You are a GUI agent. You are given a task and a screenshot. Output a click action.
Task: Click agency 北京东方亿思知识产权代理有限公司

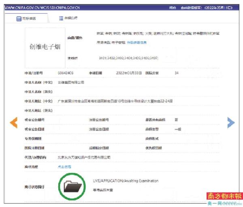pyautogui.click(x=84, y=157)
